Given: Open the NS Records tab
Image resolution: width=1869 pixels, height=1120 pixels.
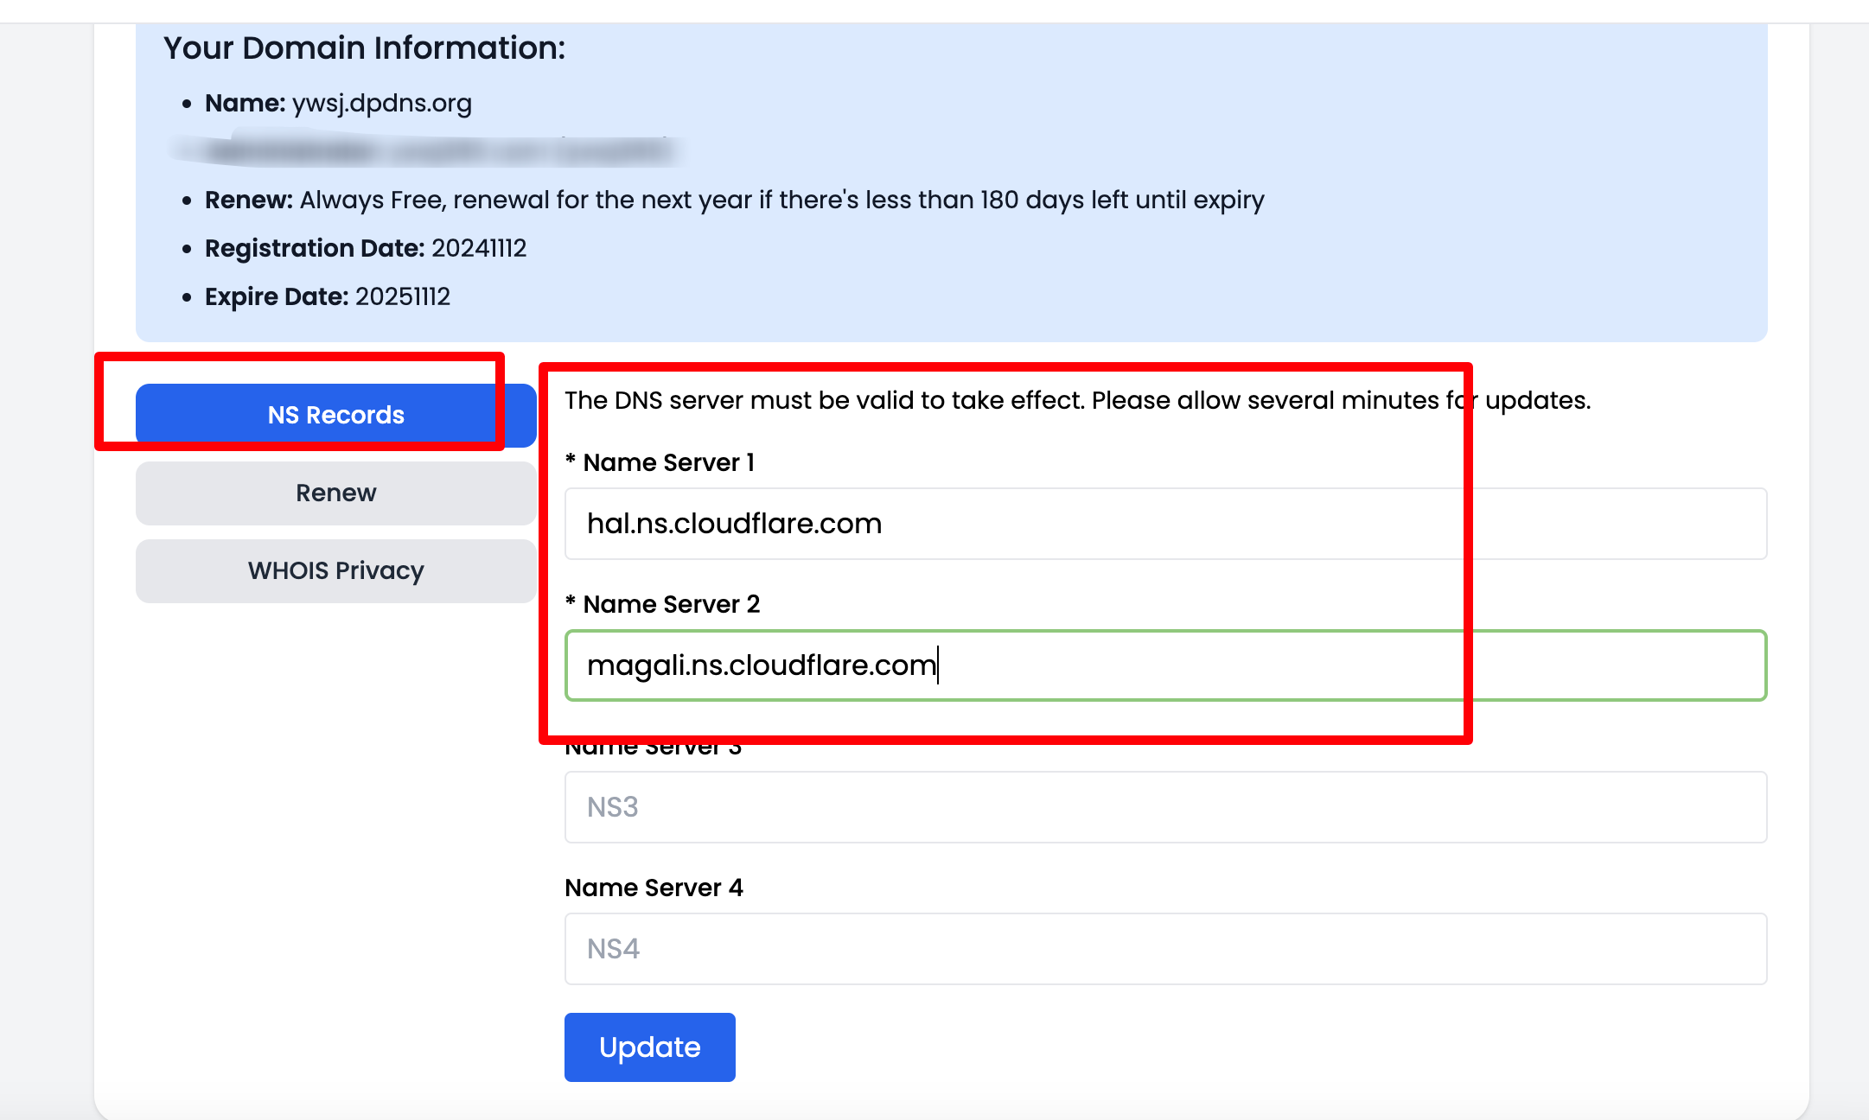Looking at the screenshot, I should click(x=335, y=415).
